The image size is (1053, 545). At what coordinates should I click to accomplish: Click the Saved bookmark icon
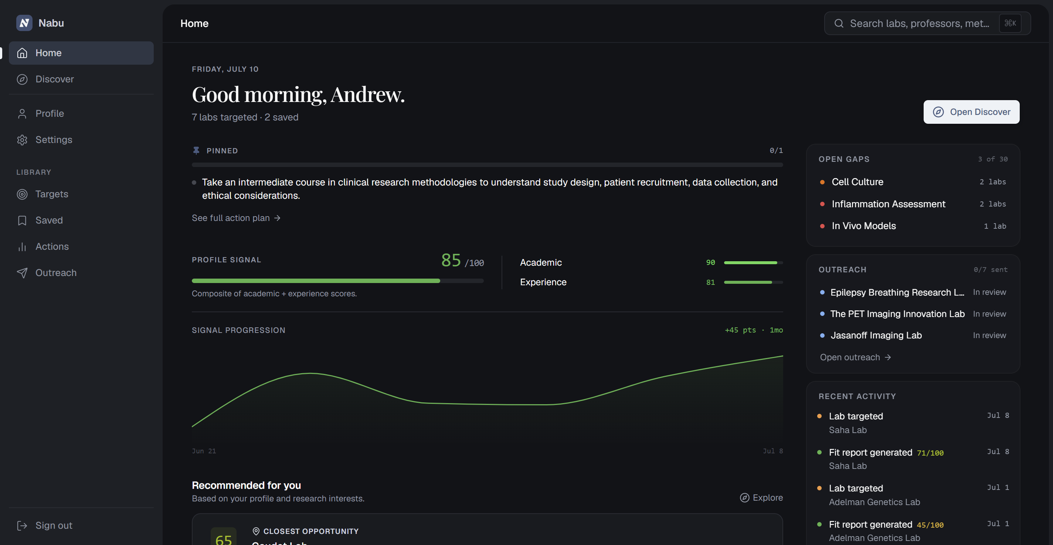pos(22,220)
